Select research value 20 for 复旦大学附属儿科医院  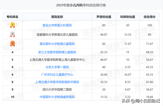pos(128,25)
